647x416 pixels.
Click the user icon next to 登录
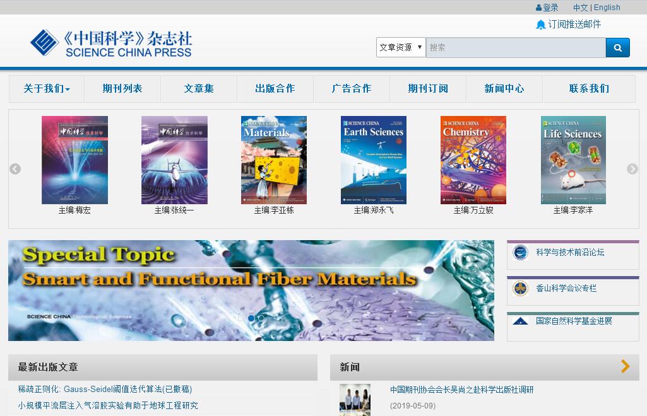[538, 8]
